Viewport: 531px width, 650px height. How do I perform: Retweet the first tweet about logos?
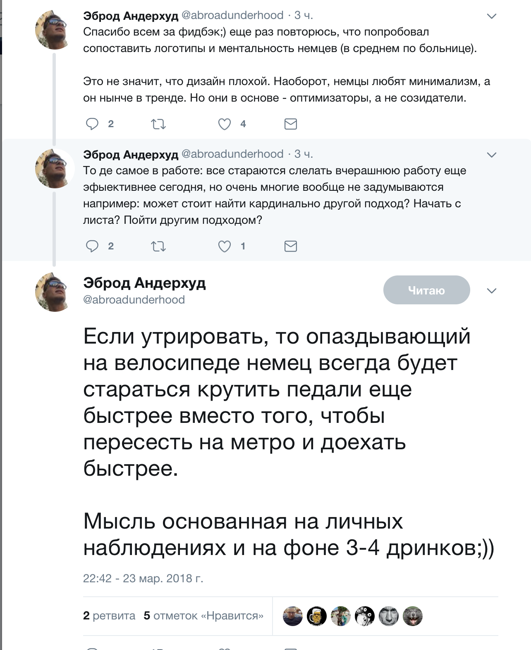click(x=158, y=124)
